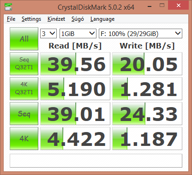Click the Seq read value 39.01
The image size is (192, 175).
pos(75,114)
